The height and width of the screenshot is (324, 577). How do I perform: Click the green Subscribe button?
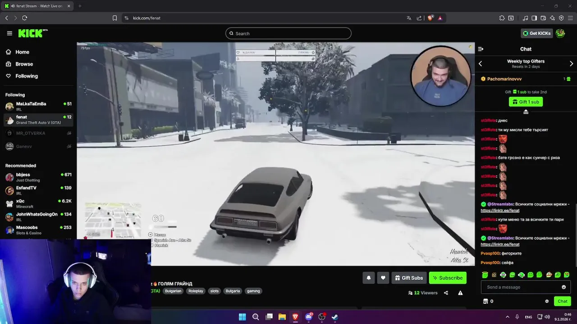(x=448, y=278)
